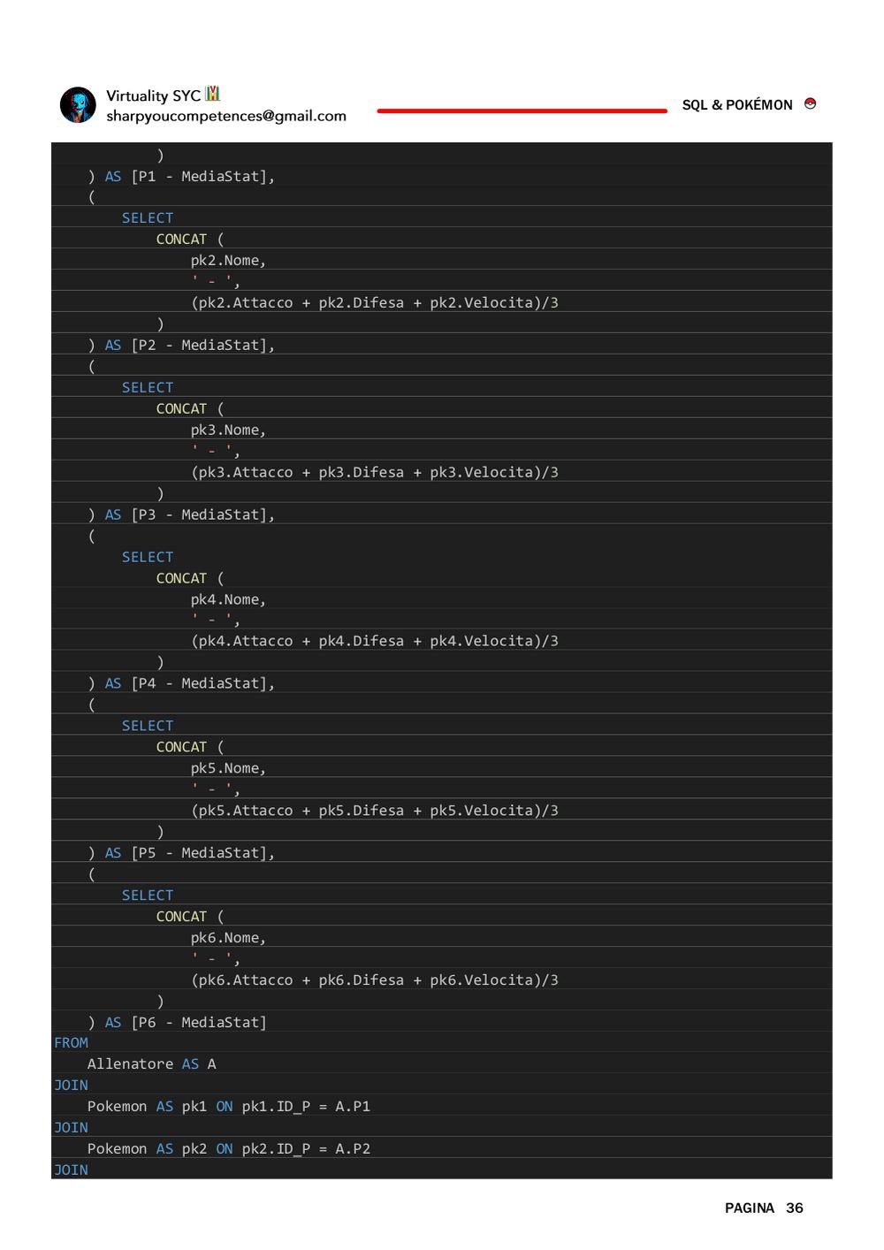Click the line ') AS [P5 - MediaStat],'

[x=181, y=853]
